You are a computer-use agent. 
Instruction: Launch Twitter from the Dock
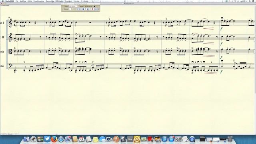click(x=47, y=139)
